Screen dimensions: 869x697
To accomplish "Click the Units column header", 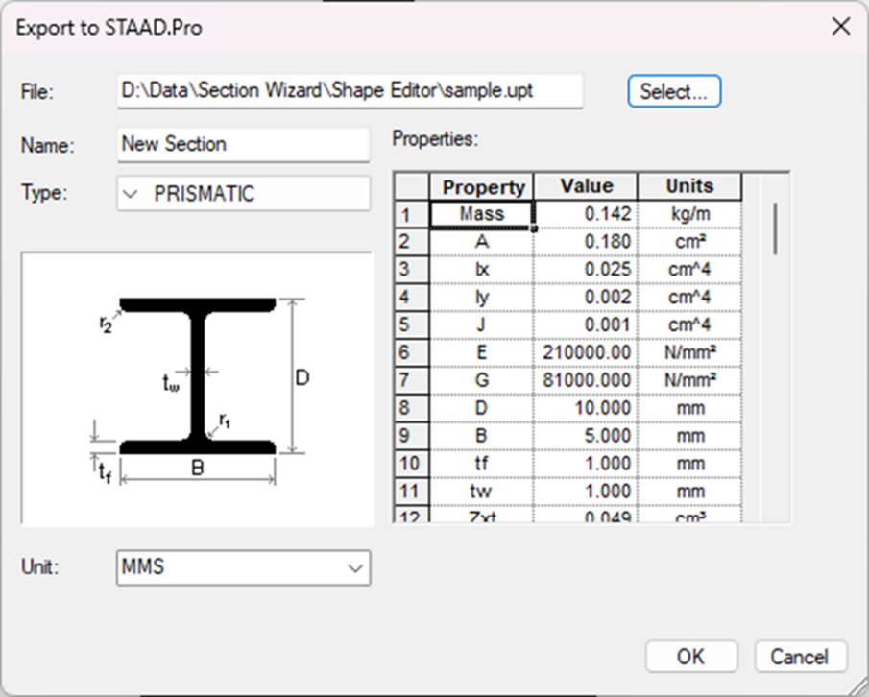I will [690, 186].
